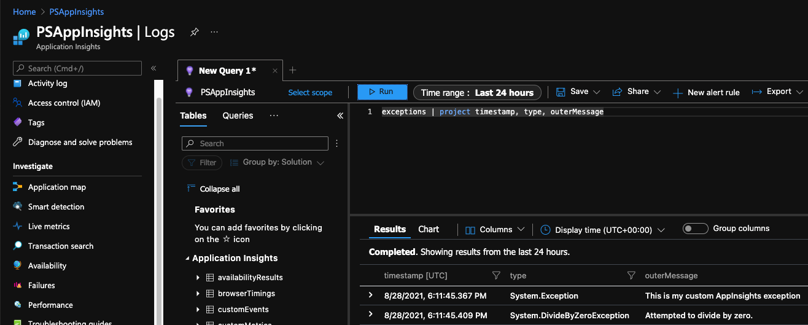Screen dimensions: 808x325
Task: Expand the System.DivideByZeroException result row
Action: coord(370,315)
